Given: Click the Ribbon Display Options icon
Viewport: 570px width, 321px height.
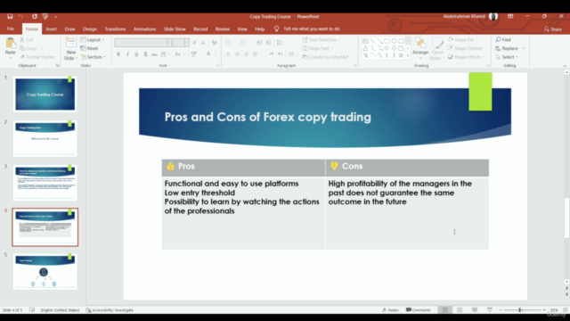Looking at the screenshot, I should [x=510, y=16].
